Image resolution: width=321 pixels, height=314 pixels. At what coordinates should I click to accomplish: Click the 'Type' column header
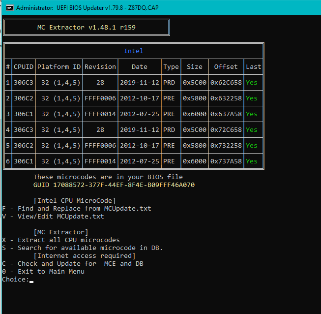click(171, 67)
